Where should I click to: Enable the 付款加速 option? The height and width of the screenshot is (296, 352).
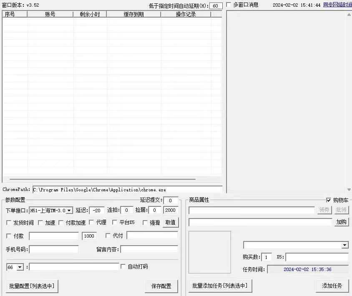(x=61, y=223)
